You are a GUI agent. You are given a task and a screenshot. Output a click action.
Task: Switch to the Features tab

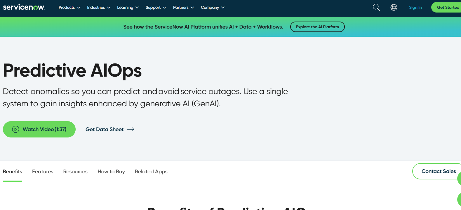pos(43,172)
